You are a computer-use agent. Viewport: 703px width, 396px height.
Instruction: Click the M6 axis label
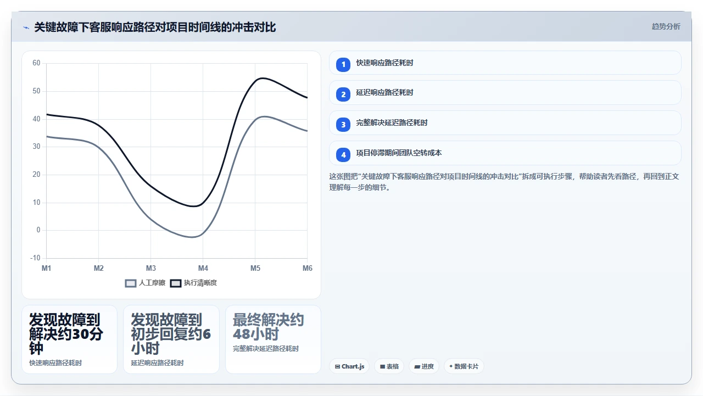pos(308,268)
